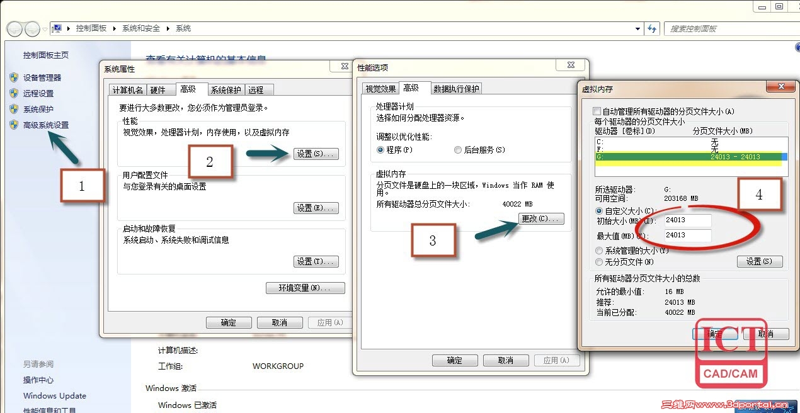Open 设备管理器 link
Image resolution: width=800 pixels, height=413 pixels.
[x=42, y=77]
